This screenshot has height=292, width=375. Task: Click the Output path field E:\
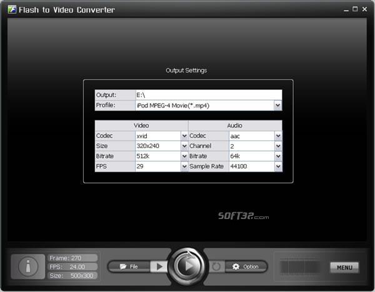click(x=207, y=95)
